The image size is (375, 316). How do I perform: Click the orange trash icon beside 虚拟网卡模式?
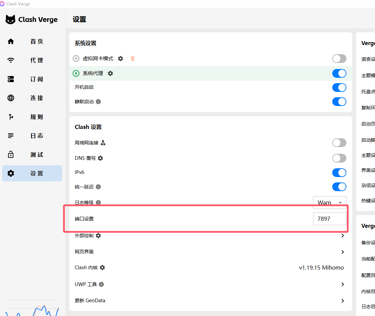point(133,59)
